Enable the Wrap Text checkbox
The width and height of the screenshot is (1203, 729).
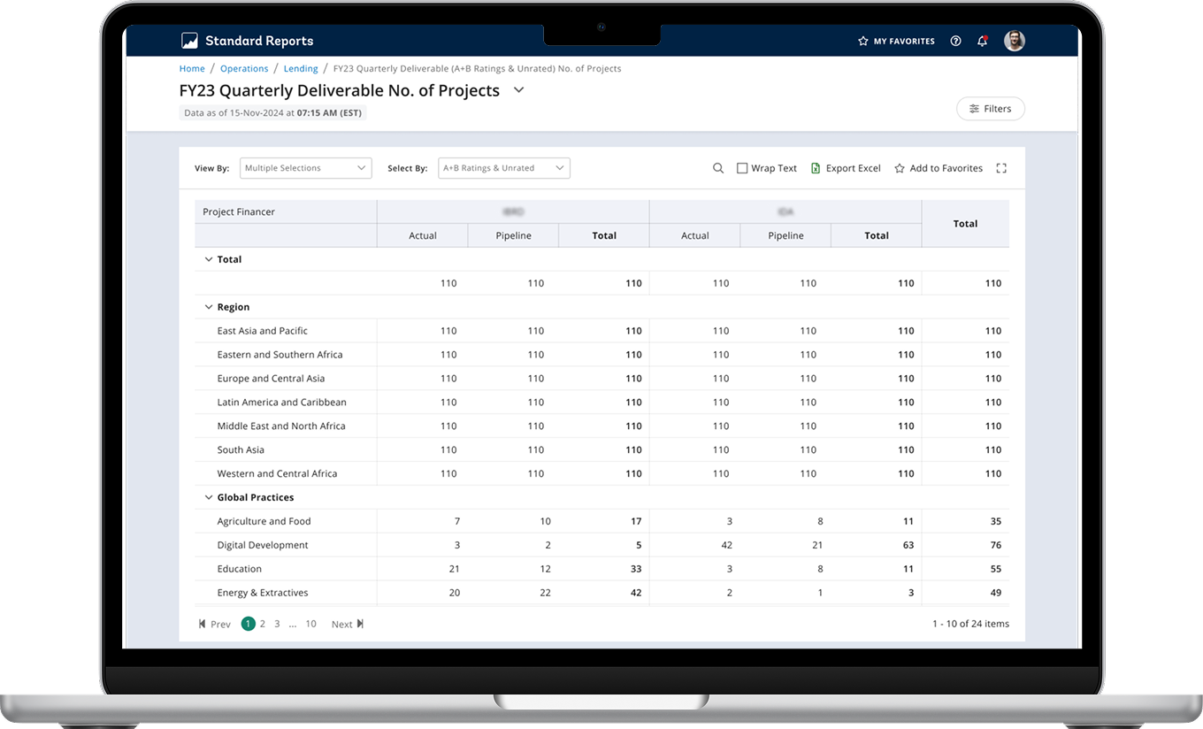(x=742, y=168)
